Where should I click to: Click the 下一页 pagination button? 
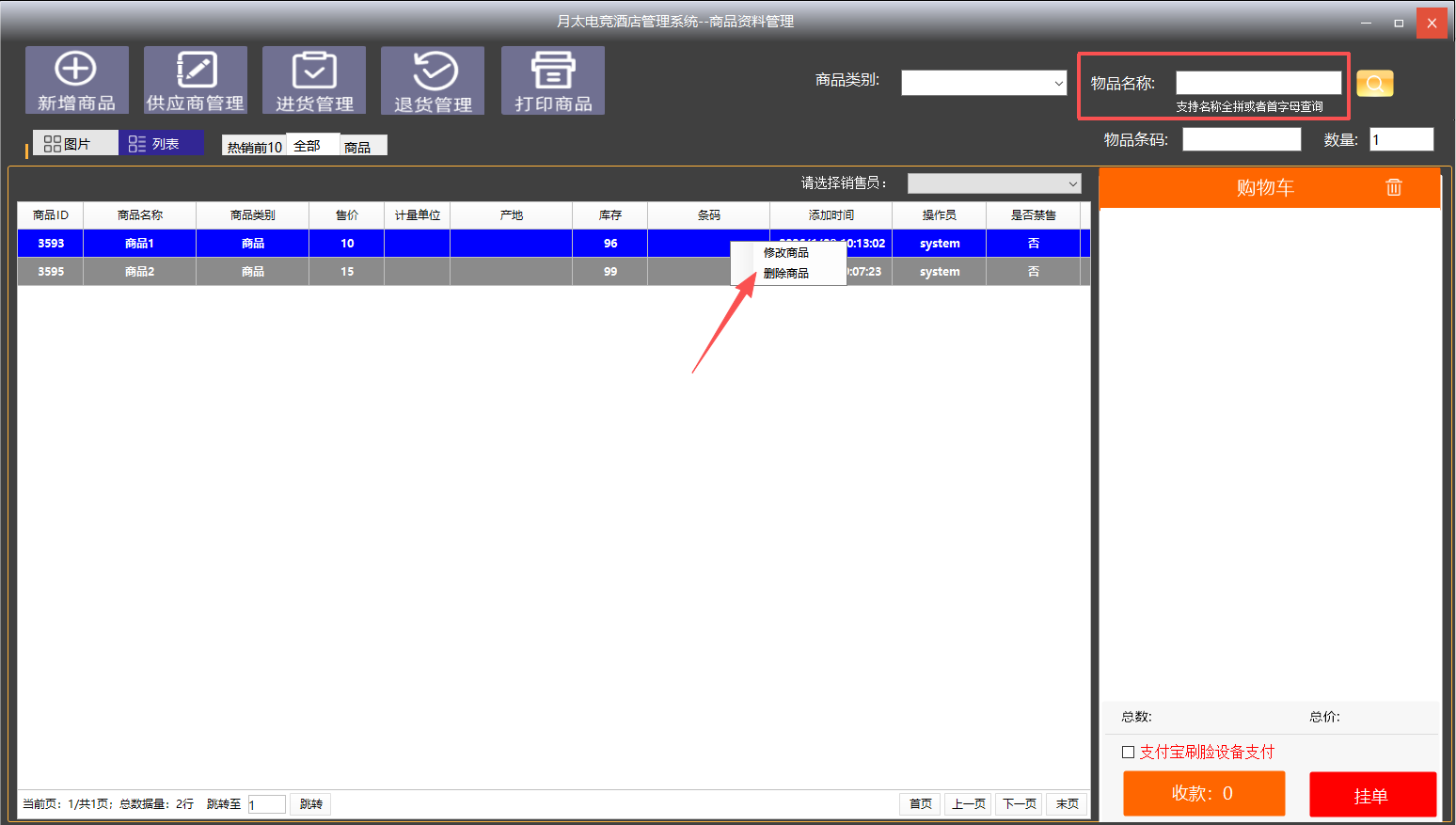pyautogui.click(x=1020, y=803)
